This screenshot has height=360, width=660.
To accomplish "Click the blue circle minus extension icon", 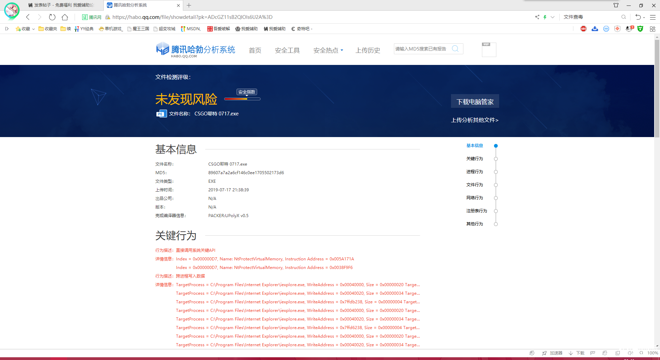I will 606,29.
